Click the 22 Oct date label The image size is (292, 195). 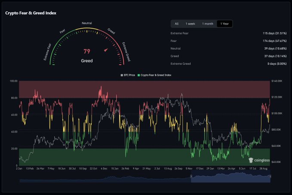(x=93, y=169)
